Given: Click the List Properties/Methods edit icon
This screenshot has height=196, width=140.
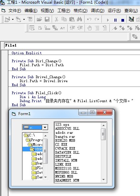Looking at the screenshot, I should (x=32, y=28).
